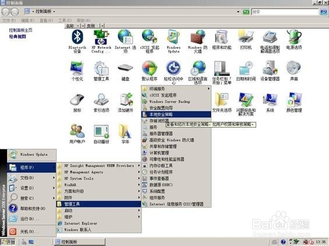This screenshot has height=246, width=329.
Task: Open the Bluetooth 设备 control panel icon
Action: [77, 41]
